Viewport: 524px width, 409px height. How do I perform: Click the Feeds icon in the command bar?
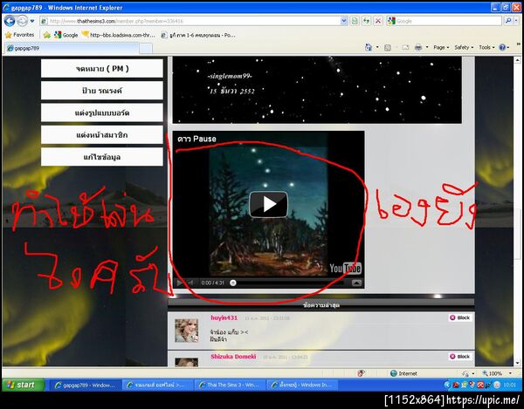pos(388,48)
